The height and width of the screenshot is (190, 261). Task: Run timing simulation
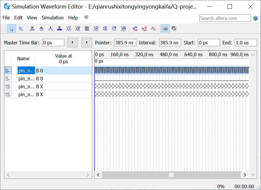(x=144, y=29)
